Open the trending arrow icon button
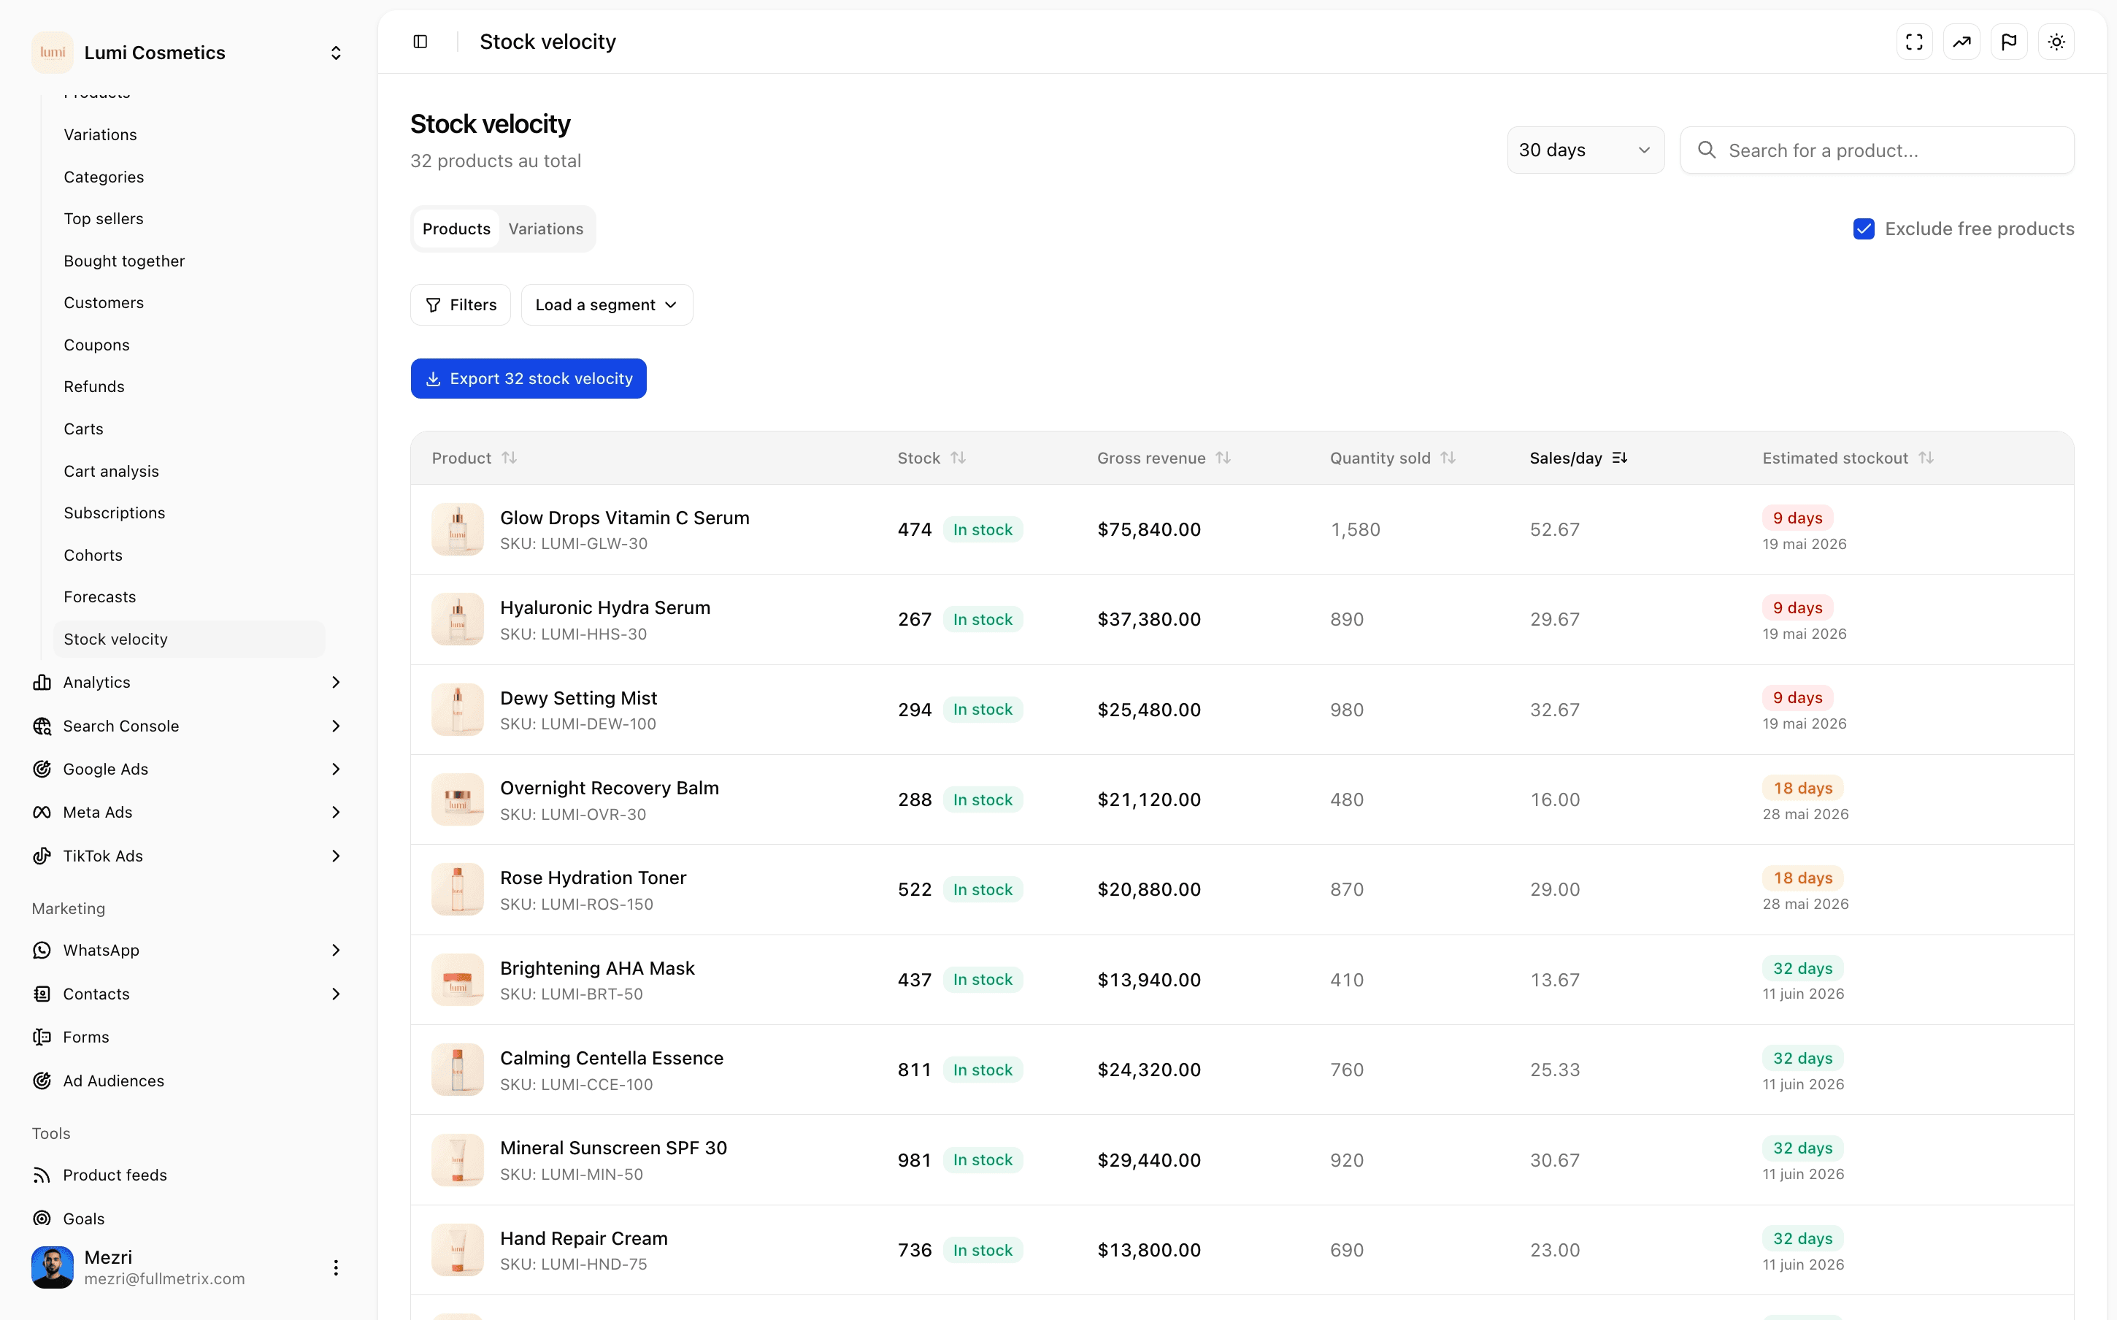This screenshot has height=1320, width=2117. point(1962,42)
